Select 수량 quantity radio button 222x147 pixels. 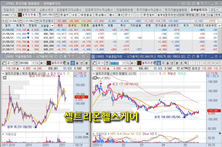70,15
